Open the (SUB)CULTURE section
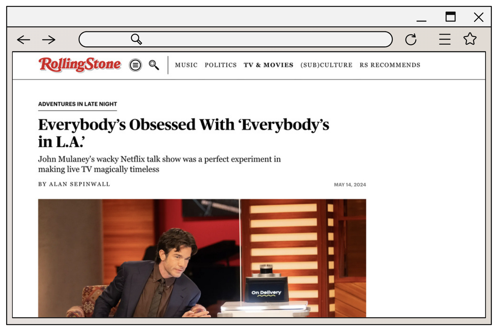This screenshot has height=331, width=498. tap(326, 65)
